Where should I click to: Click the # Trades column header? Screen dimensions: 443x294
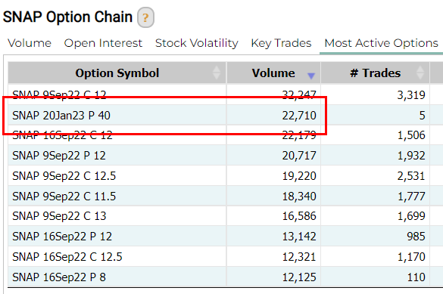375,73
